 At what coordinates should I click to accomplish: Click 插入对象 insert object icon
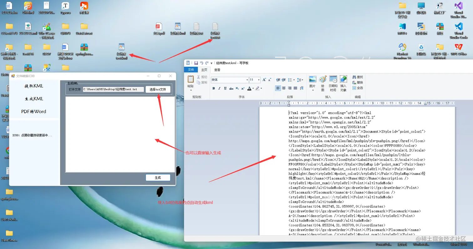(x=343, y=83)
